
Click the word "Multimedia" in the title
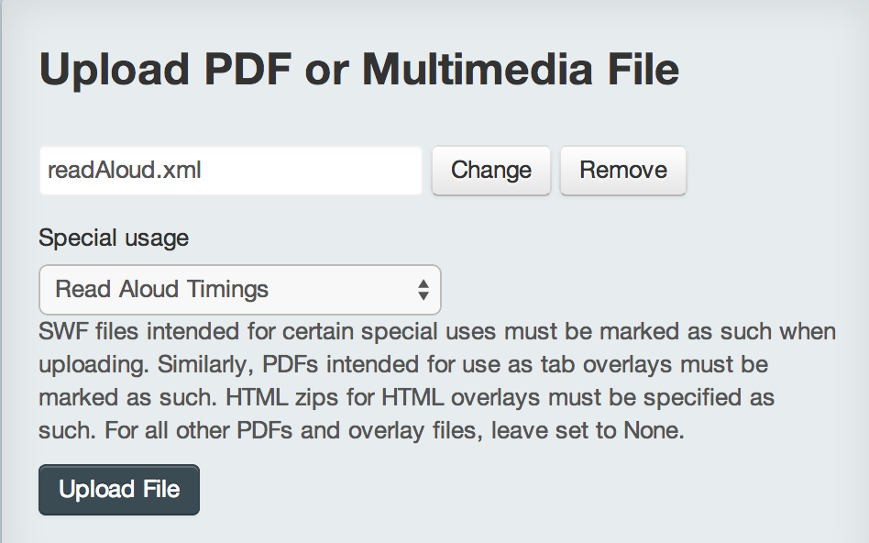(x=478, y=70)
